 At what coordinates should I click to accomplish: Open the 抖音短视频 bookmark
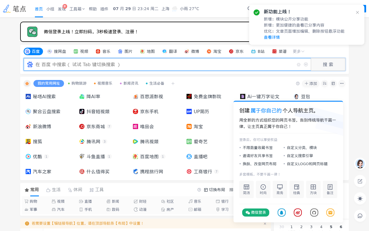coord(94,111)
